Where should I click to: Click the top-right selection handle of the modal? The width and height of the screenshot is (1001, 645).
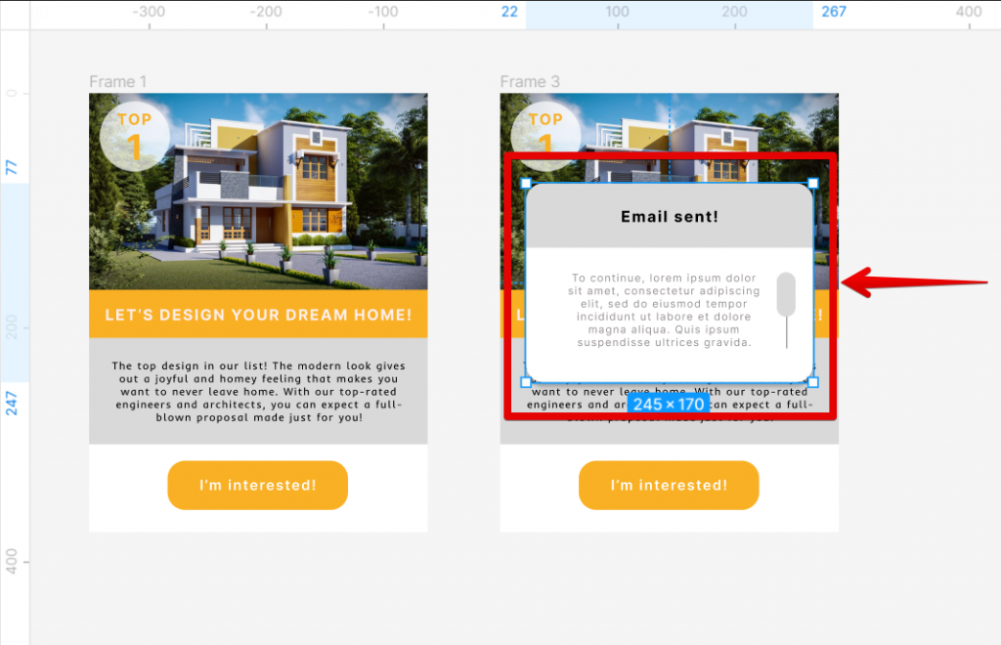(811, 183)
